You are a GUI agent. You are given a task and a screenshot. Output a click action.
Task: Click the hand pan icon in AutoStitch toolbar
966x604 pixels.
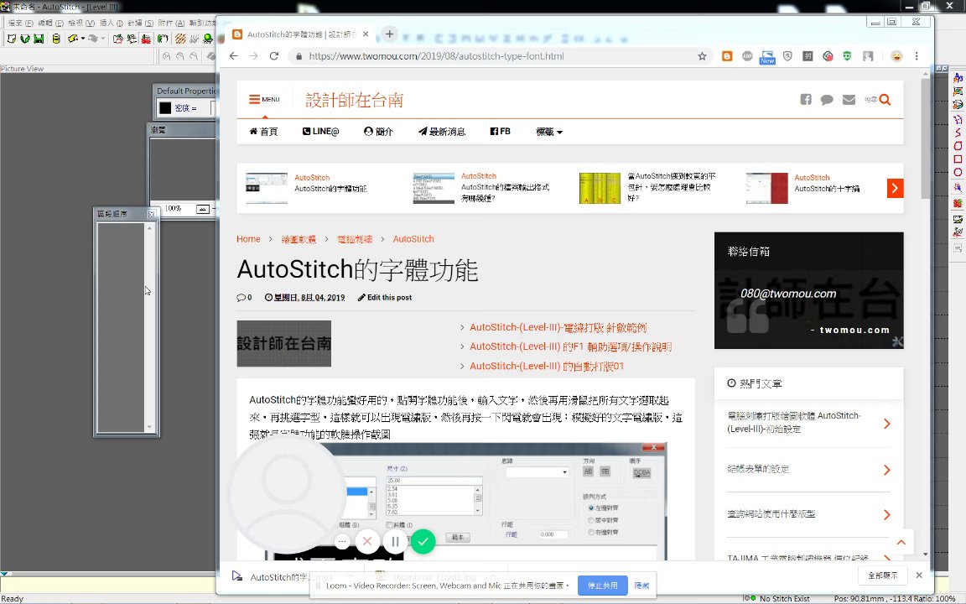[163, 39]
